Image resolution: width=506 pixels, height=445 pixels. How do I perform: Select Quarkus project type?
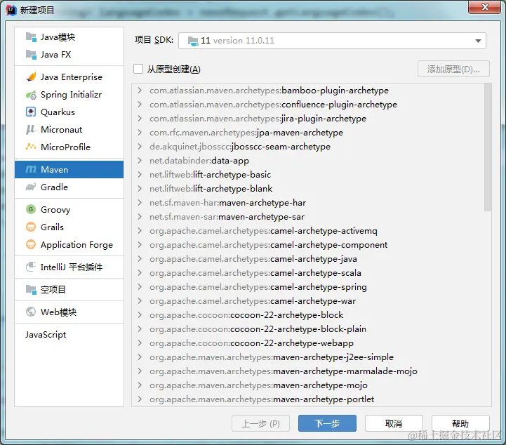tap(69, 112)
